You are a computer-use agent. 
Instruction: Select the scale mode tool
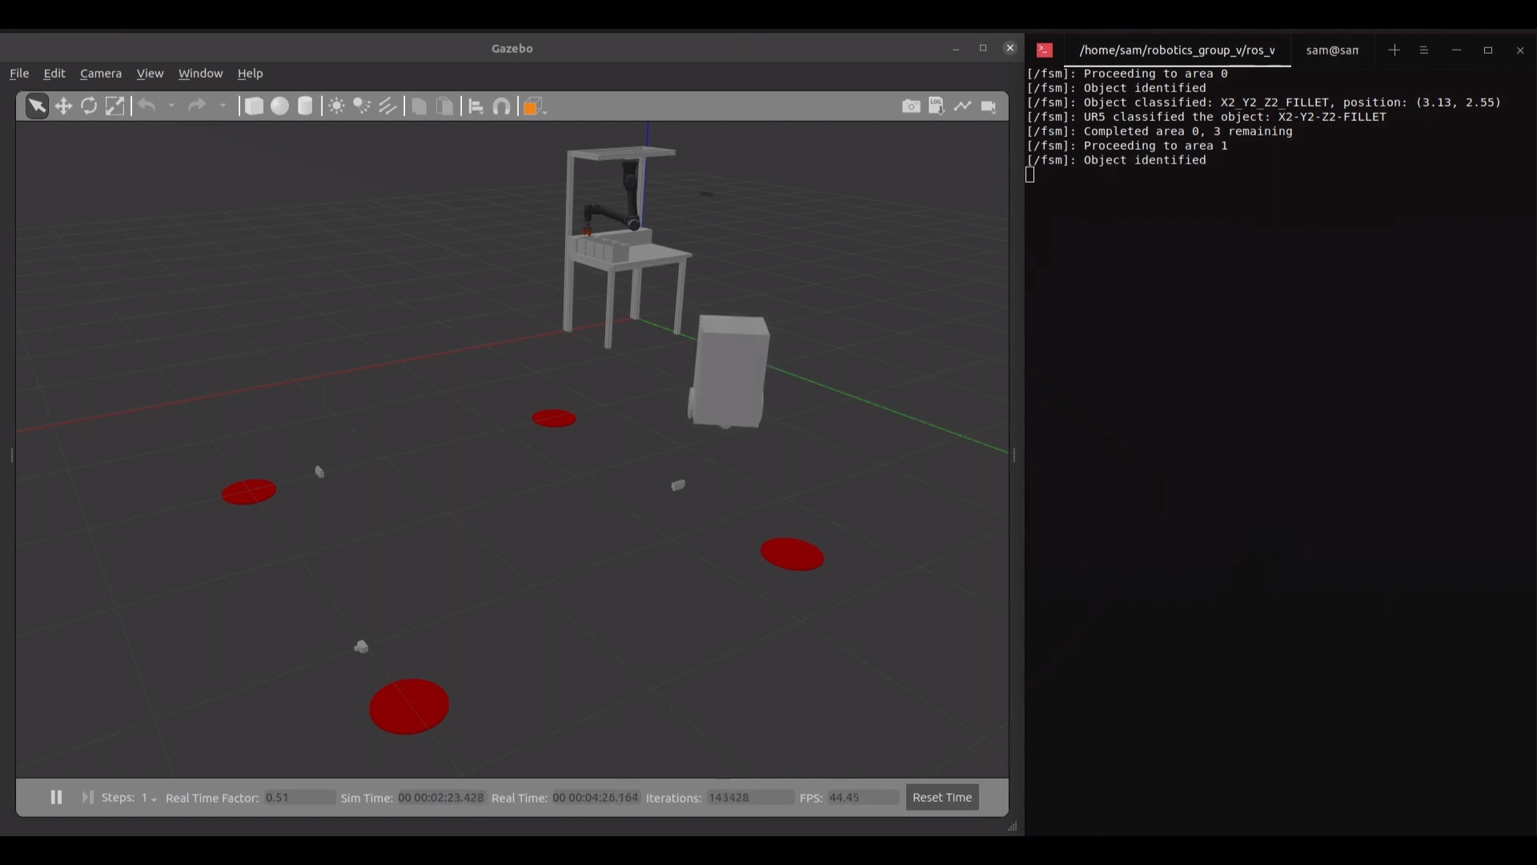point(115,106)
